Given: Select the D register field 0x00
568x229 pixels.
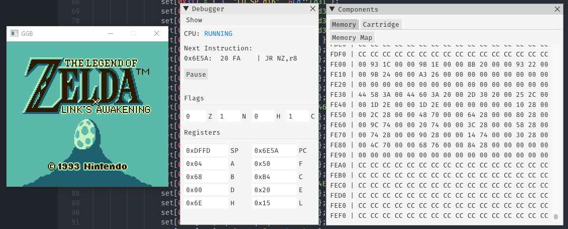Looking at the screenshot, I should (x=206, y=190).
